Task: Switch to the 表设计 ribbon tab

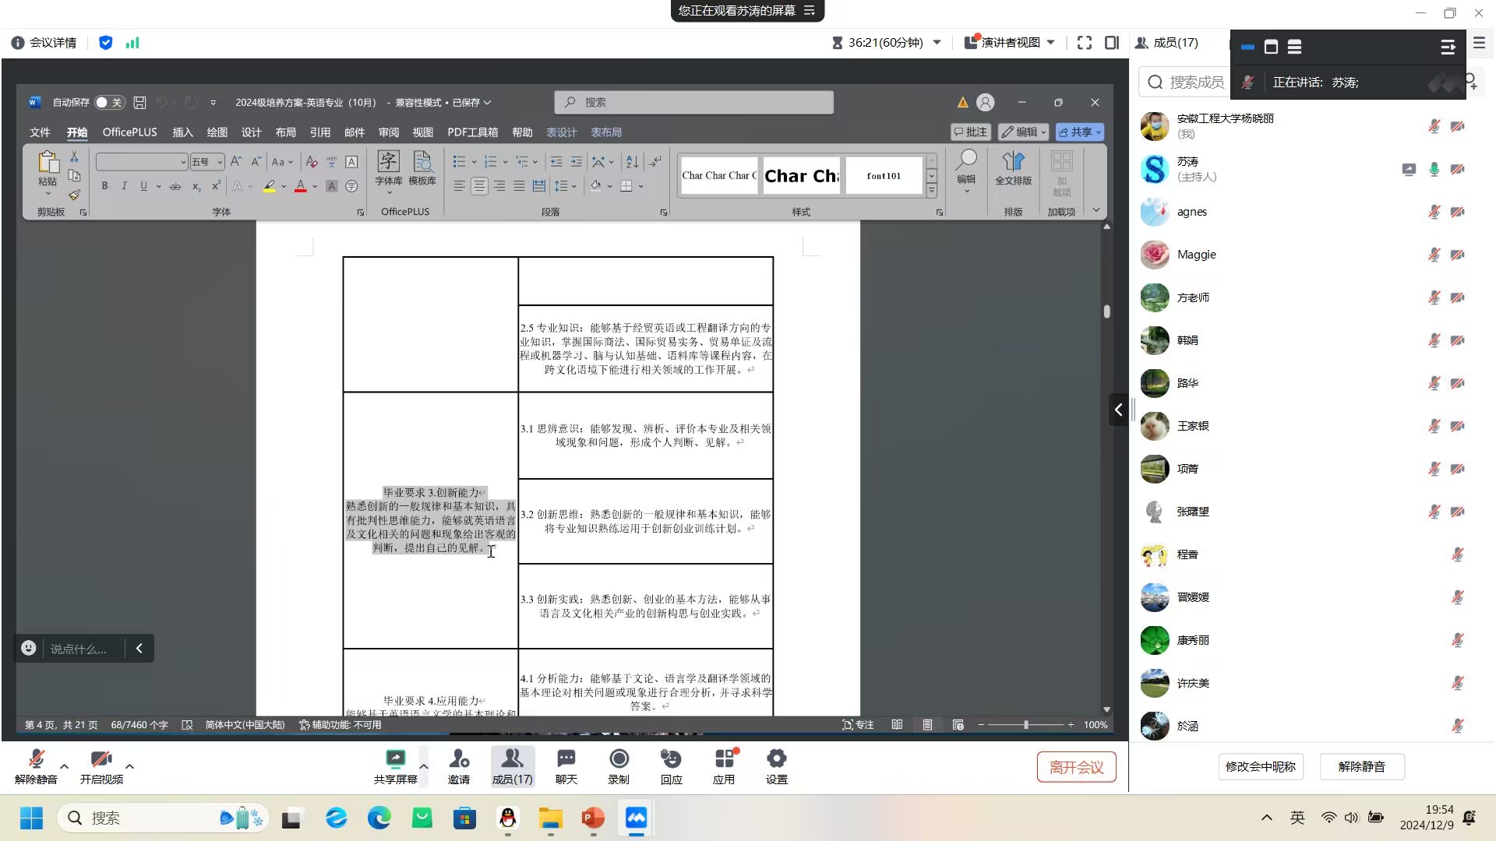Action: tap(561, 132)
